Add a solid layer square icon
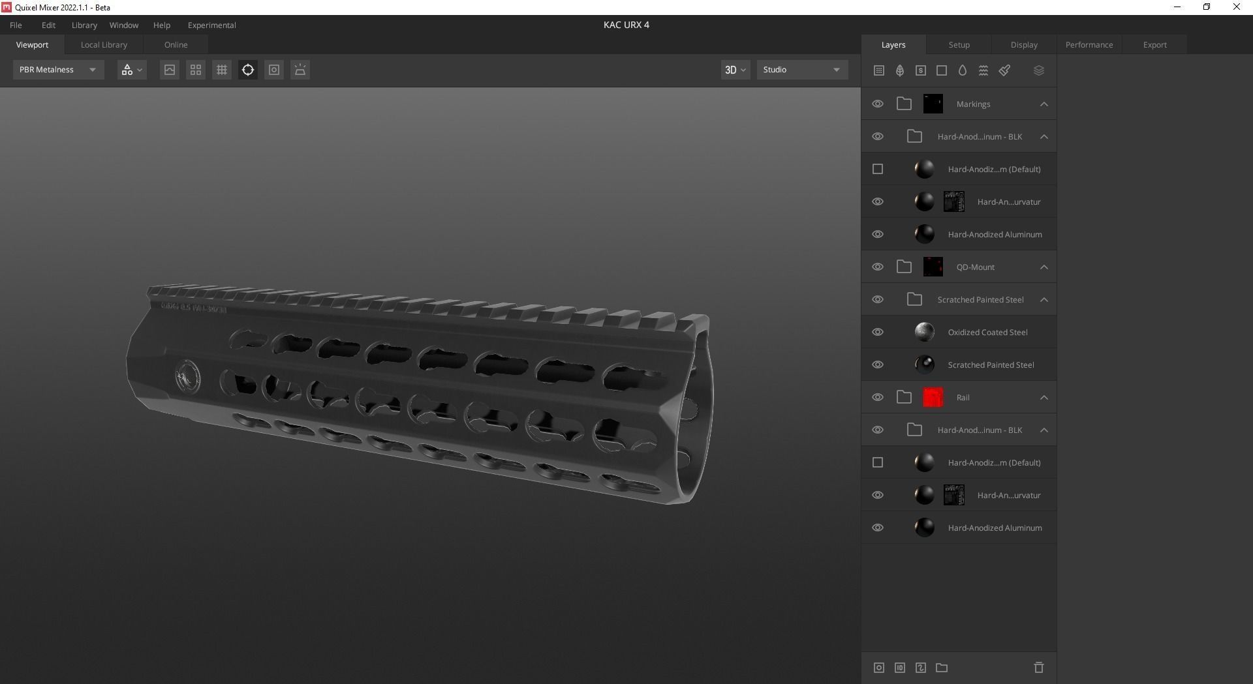The image size is (1253, 684). pos(942,70)
